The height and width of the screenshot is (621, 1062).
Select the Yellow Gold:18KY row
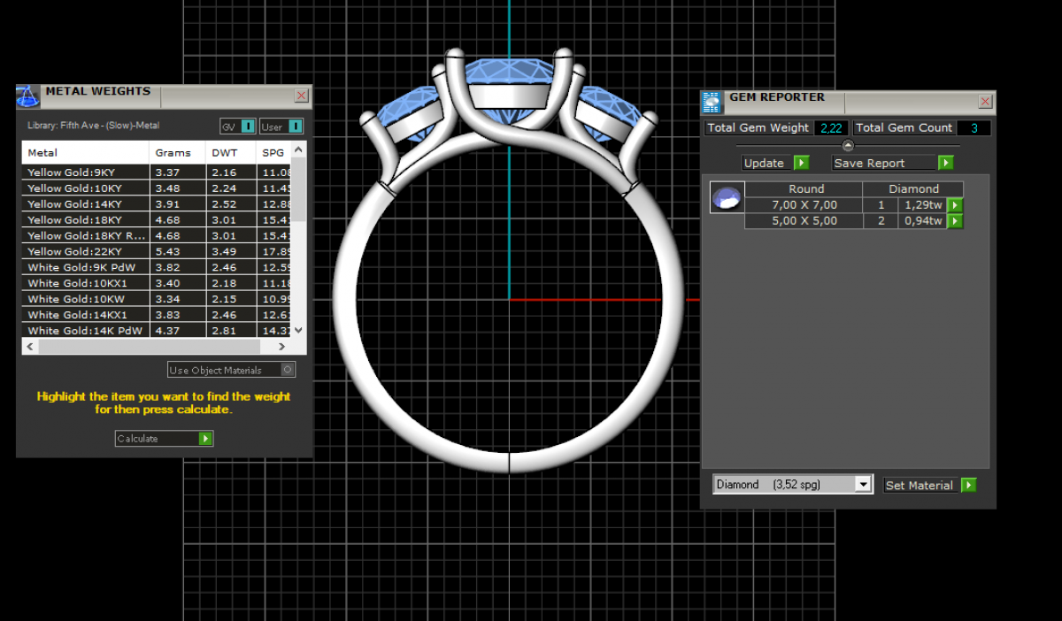[x=85, y=220]
